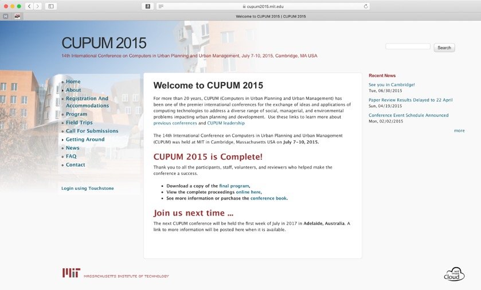Screen dimensions: 481x290
Task: Click the cupum2015.mit.edu address bar
Action: 263,6
